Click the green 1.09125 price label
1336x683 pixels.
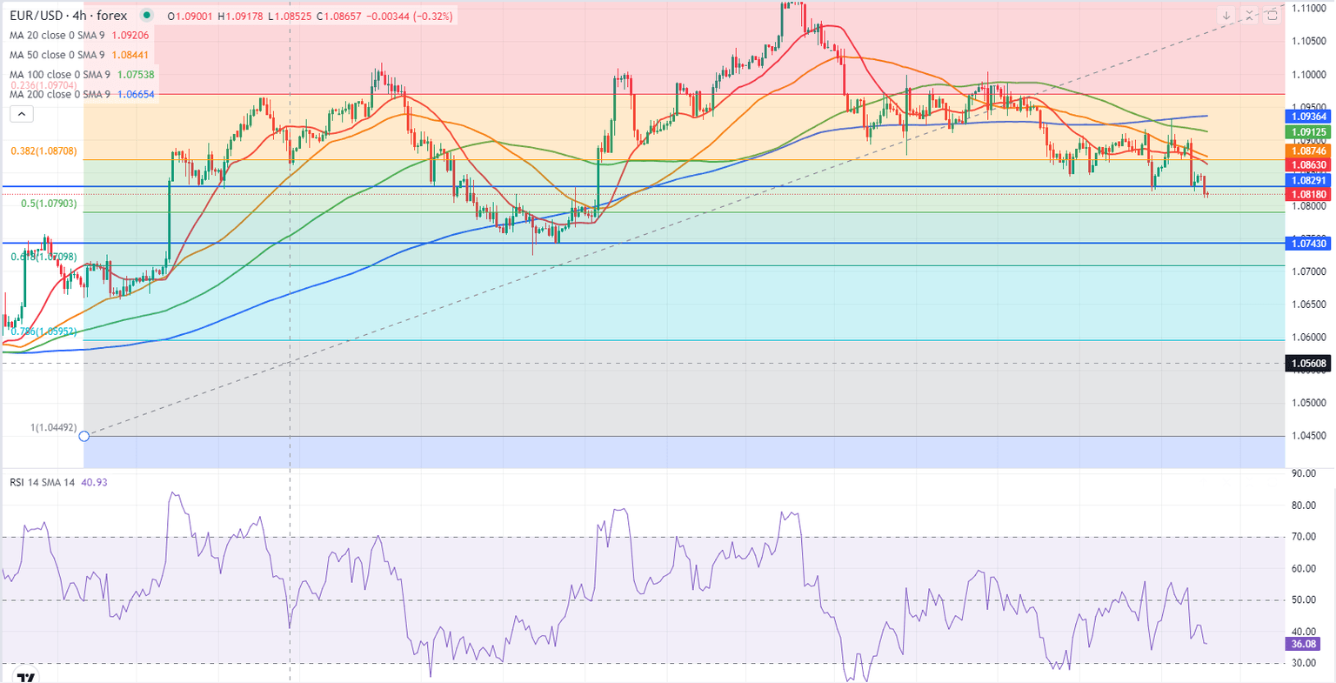click(x=1307, y=132)
